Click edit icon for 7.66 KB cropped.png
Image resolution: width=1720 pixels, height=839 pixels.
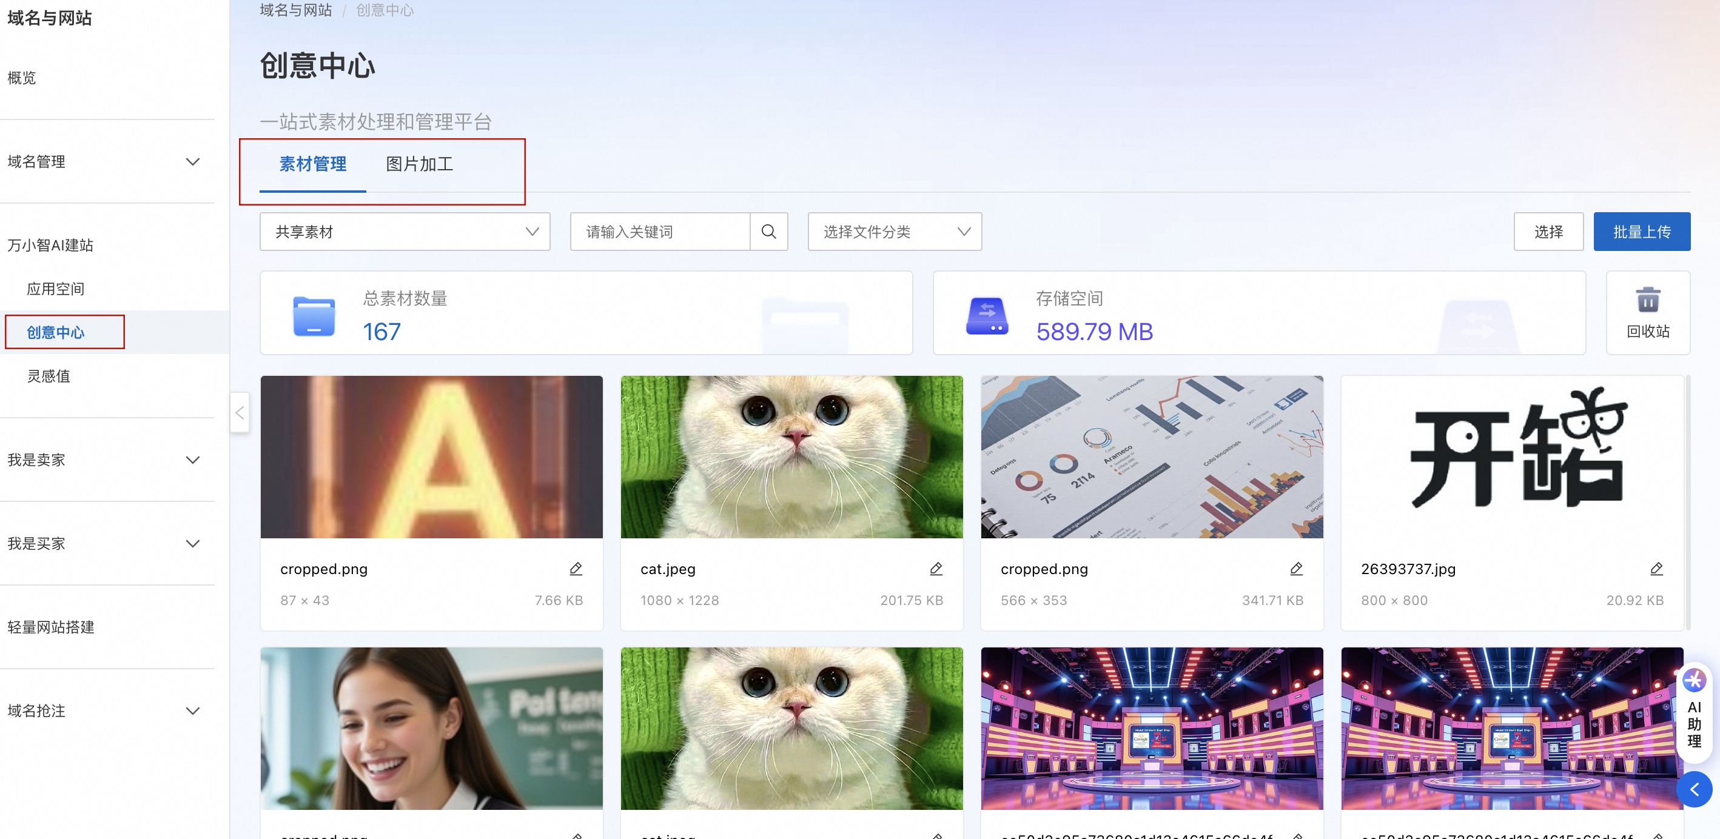tap(576, 569)
